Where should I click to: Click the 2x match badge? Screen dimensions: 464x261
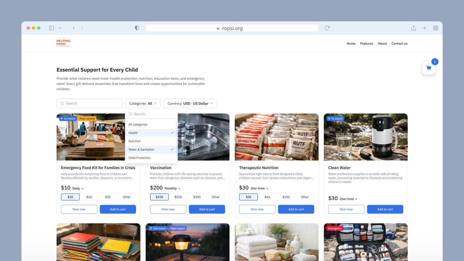click(x=68, y=119)
